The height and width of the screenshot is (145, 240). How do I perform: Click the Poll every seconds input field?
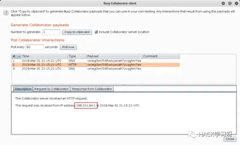tap(34, 47)
